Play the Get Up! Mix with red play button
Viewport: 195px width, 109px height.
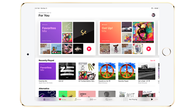pos(149,49)
